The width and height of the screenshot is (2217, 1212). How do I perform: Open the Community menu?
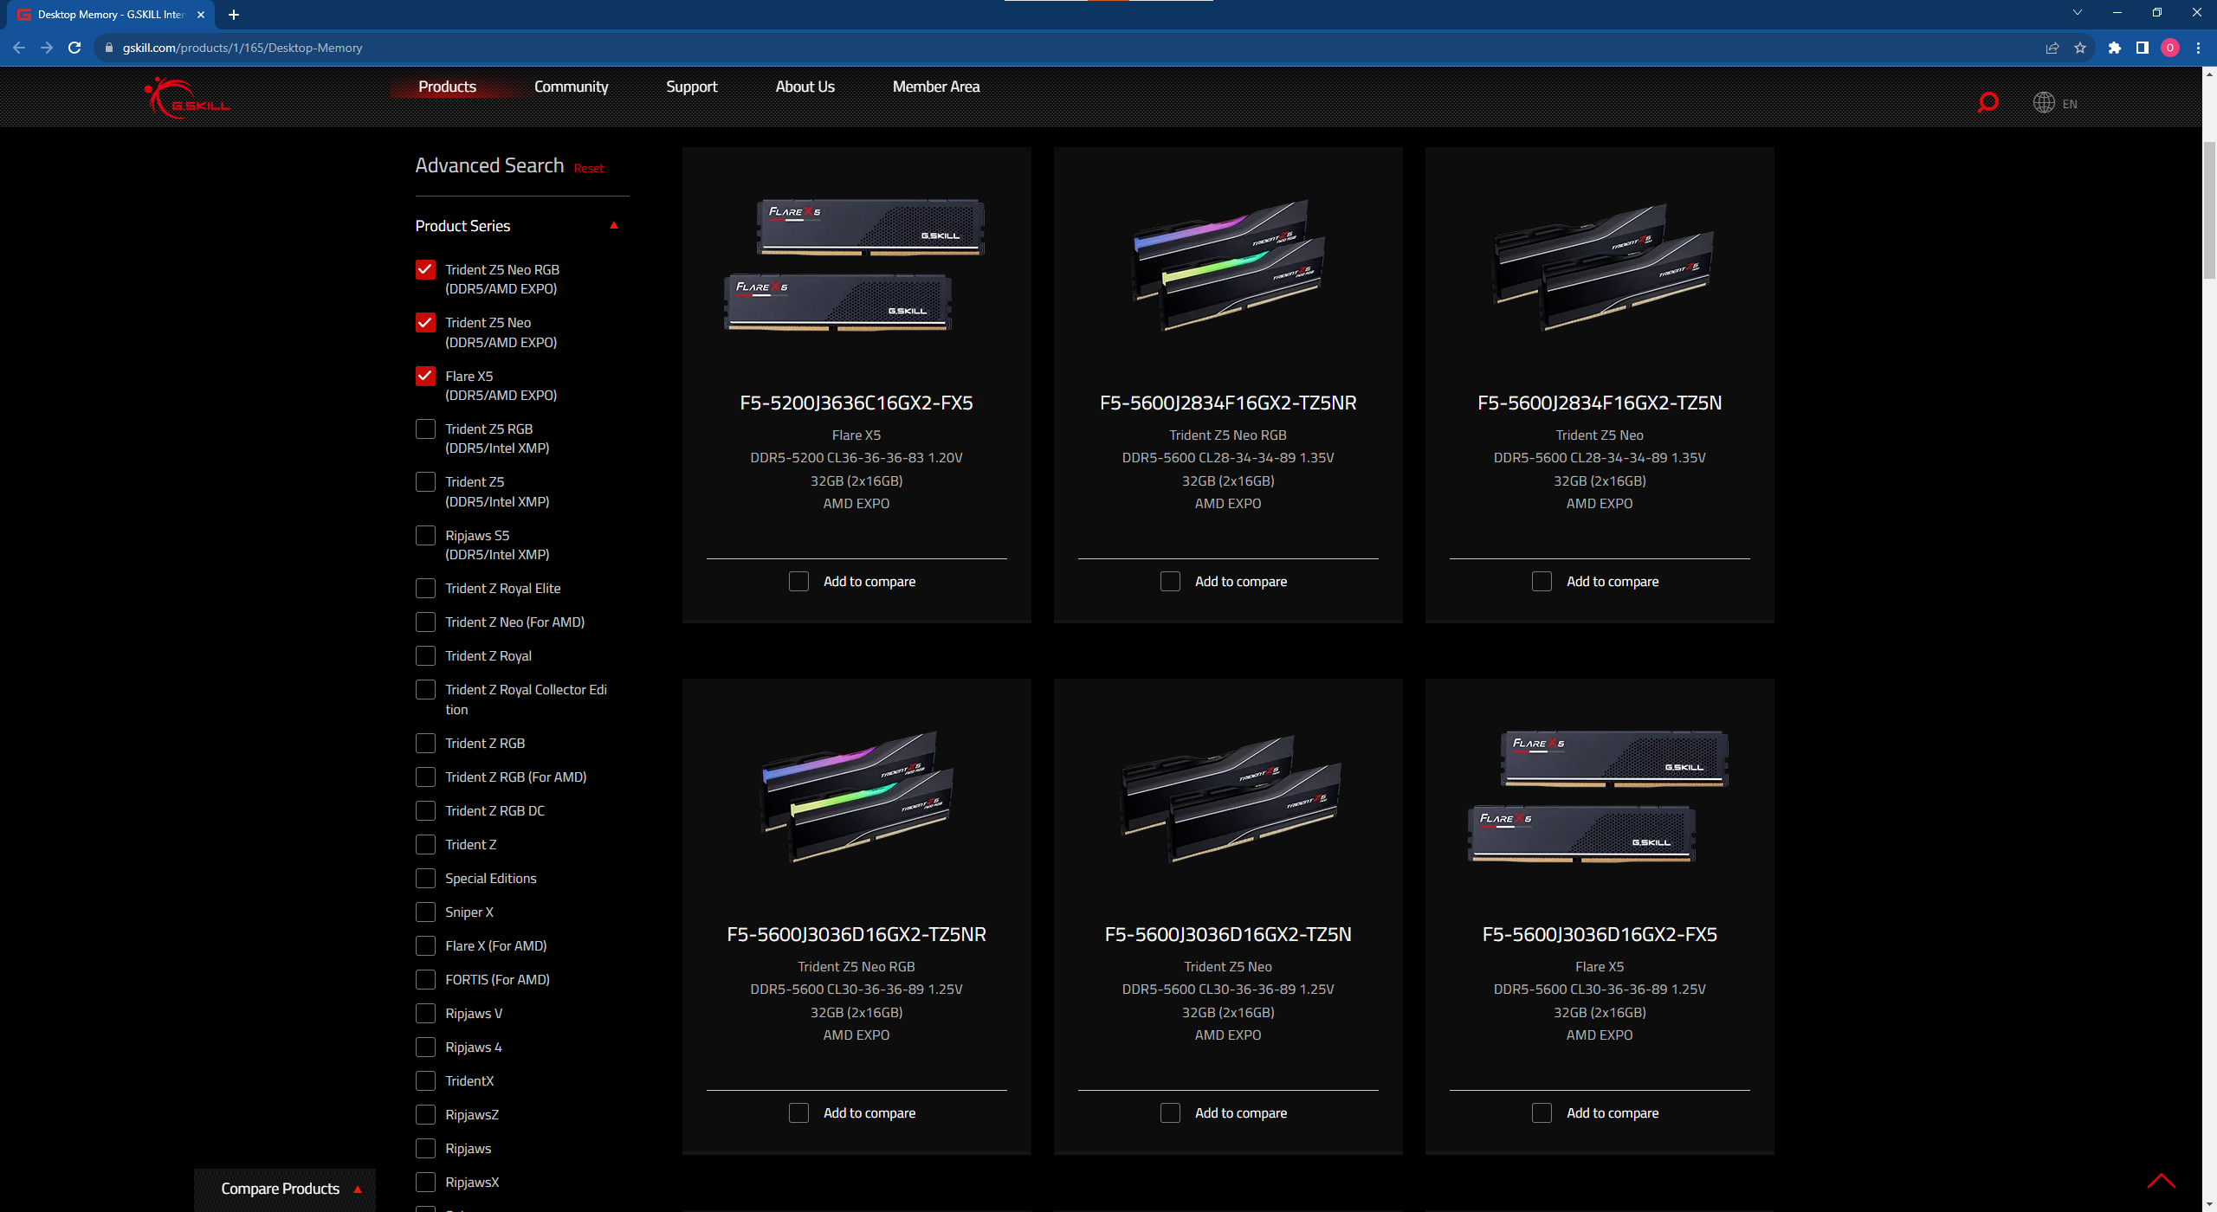[x=571, y=87]
